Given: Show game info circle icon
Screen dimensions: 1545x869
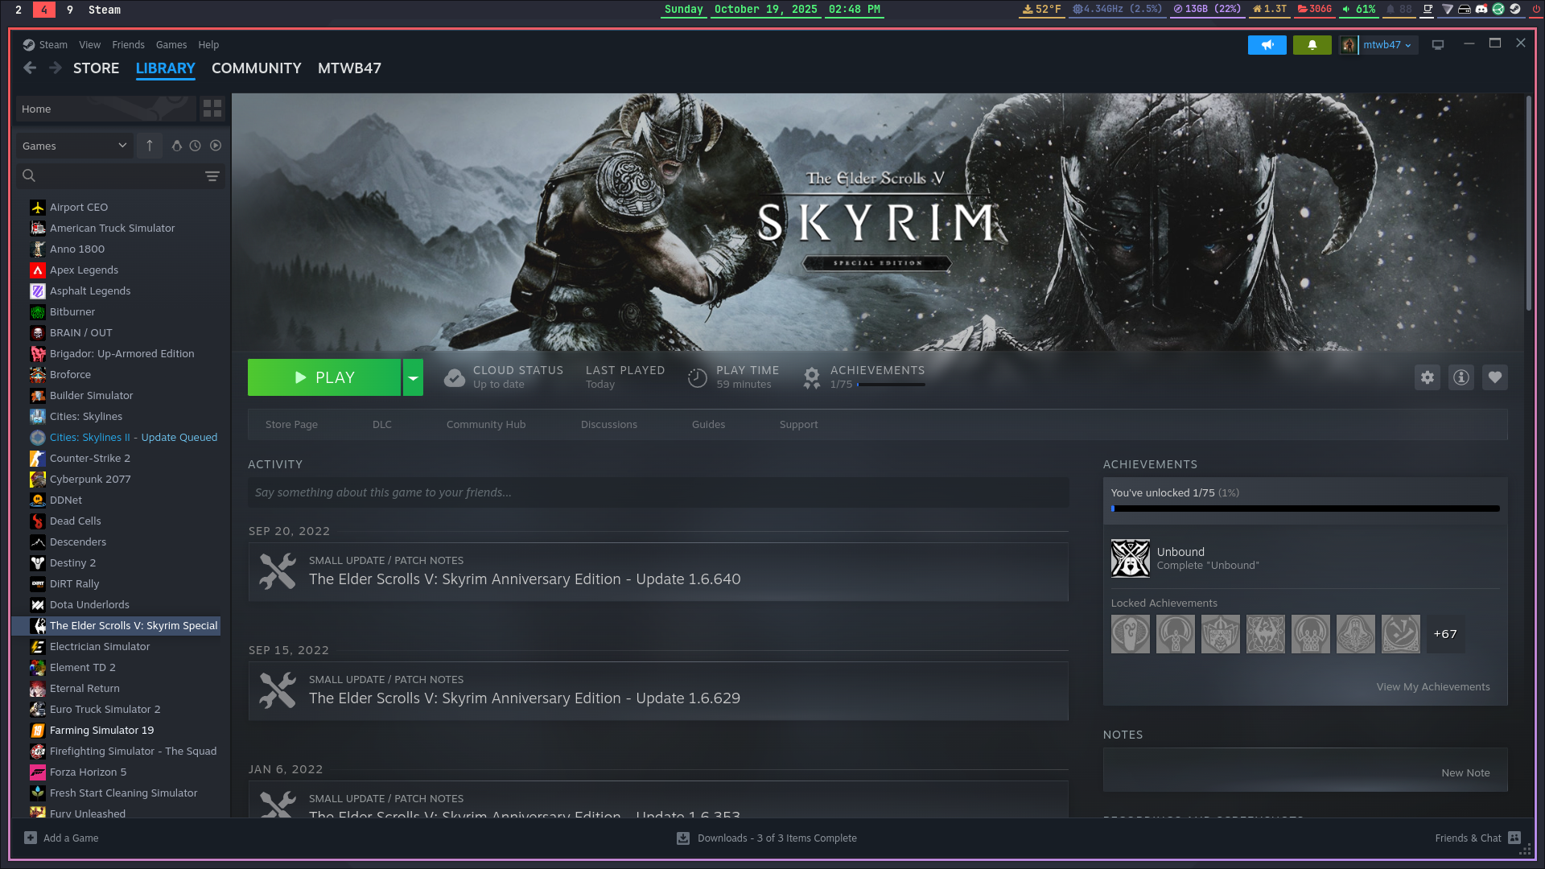Looking at the screenshot, I should [1461, 377].
